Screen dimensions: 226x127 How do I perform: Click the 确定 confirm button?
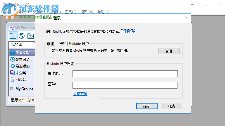point(147,106)
